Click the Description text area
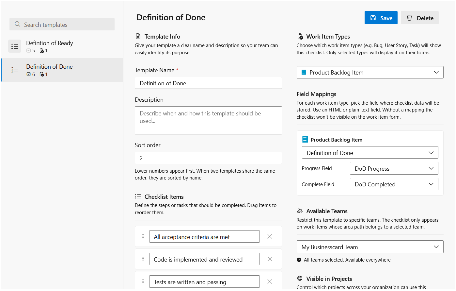The image size is (456, 291). [x=208, y=120]
